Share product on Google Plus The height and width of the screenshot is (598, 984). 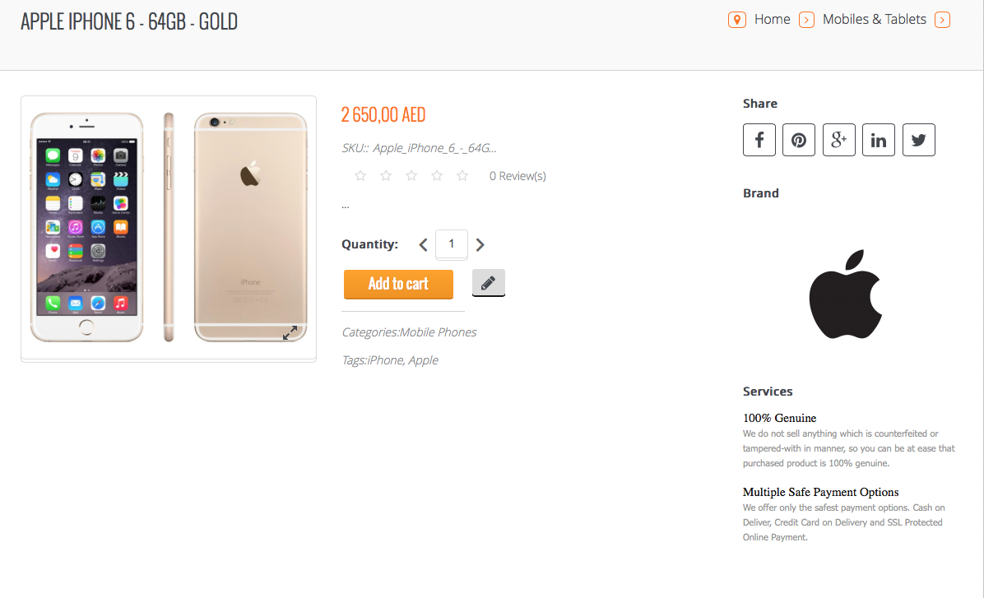[839, 140]
